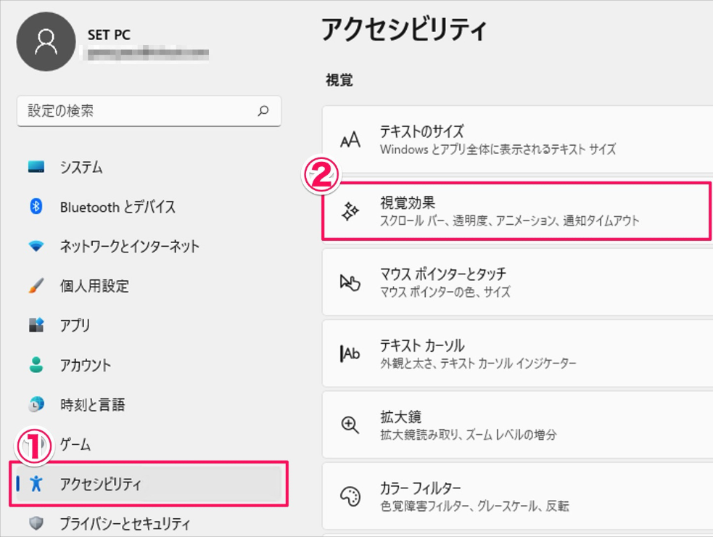The width and height of the screenshot is (713, 537).
Task: Open the カラー フィルター settings
Action: click(x=516, y=496)
